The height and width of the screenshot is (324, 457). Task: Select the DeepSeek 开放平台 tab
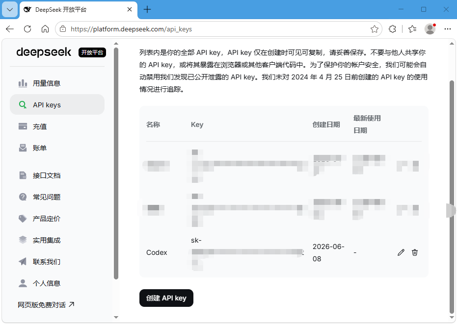point(79,10)
